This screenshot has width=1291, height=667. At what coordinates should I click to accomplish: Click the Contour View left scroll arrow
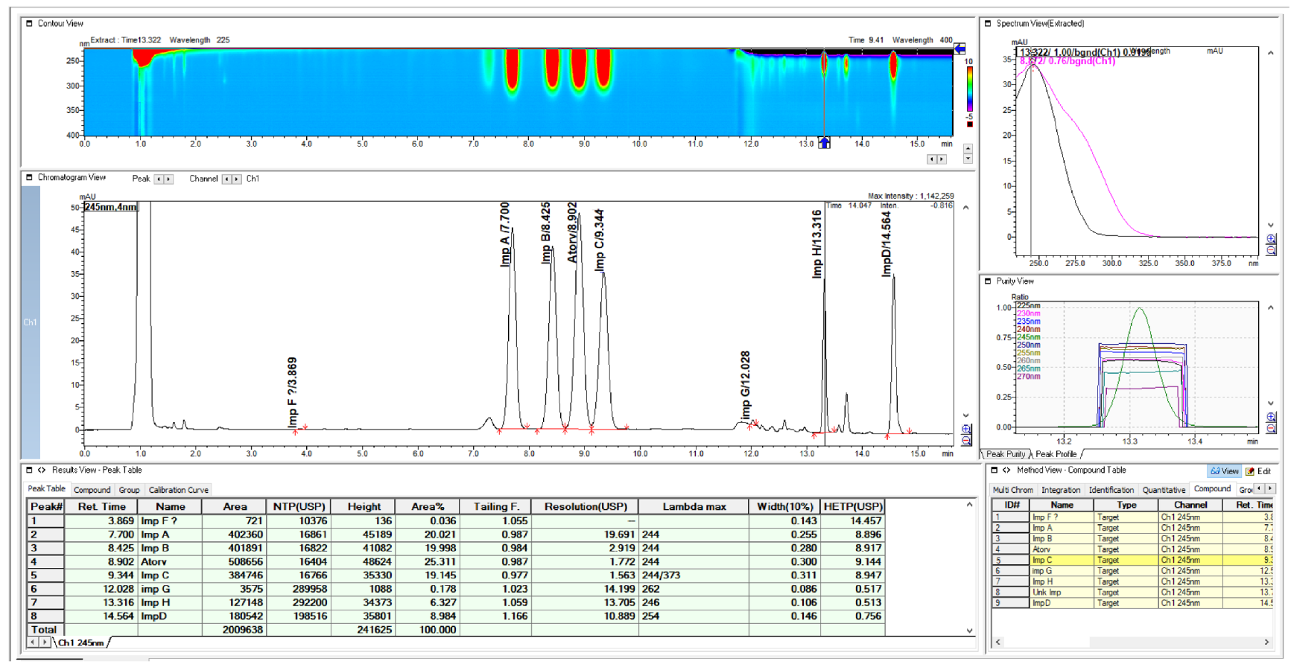coord(932,159)
